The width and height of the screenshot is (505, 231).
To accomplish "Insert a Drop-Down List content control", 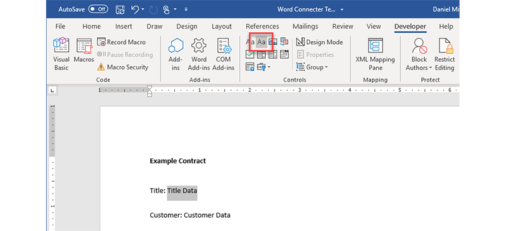I will (x=273, y=54).
